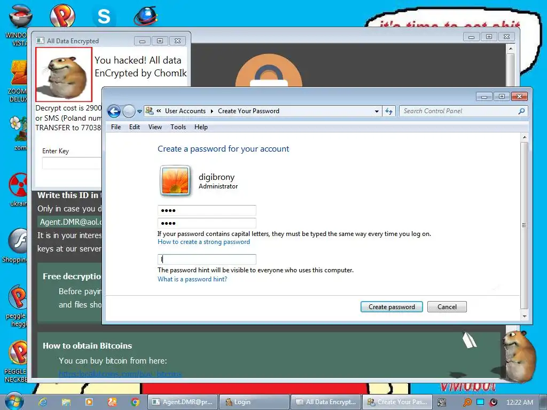Click the Control Panel scrollbar up arrow
The height and width of the screenshot is (410, 547).
525,138
